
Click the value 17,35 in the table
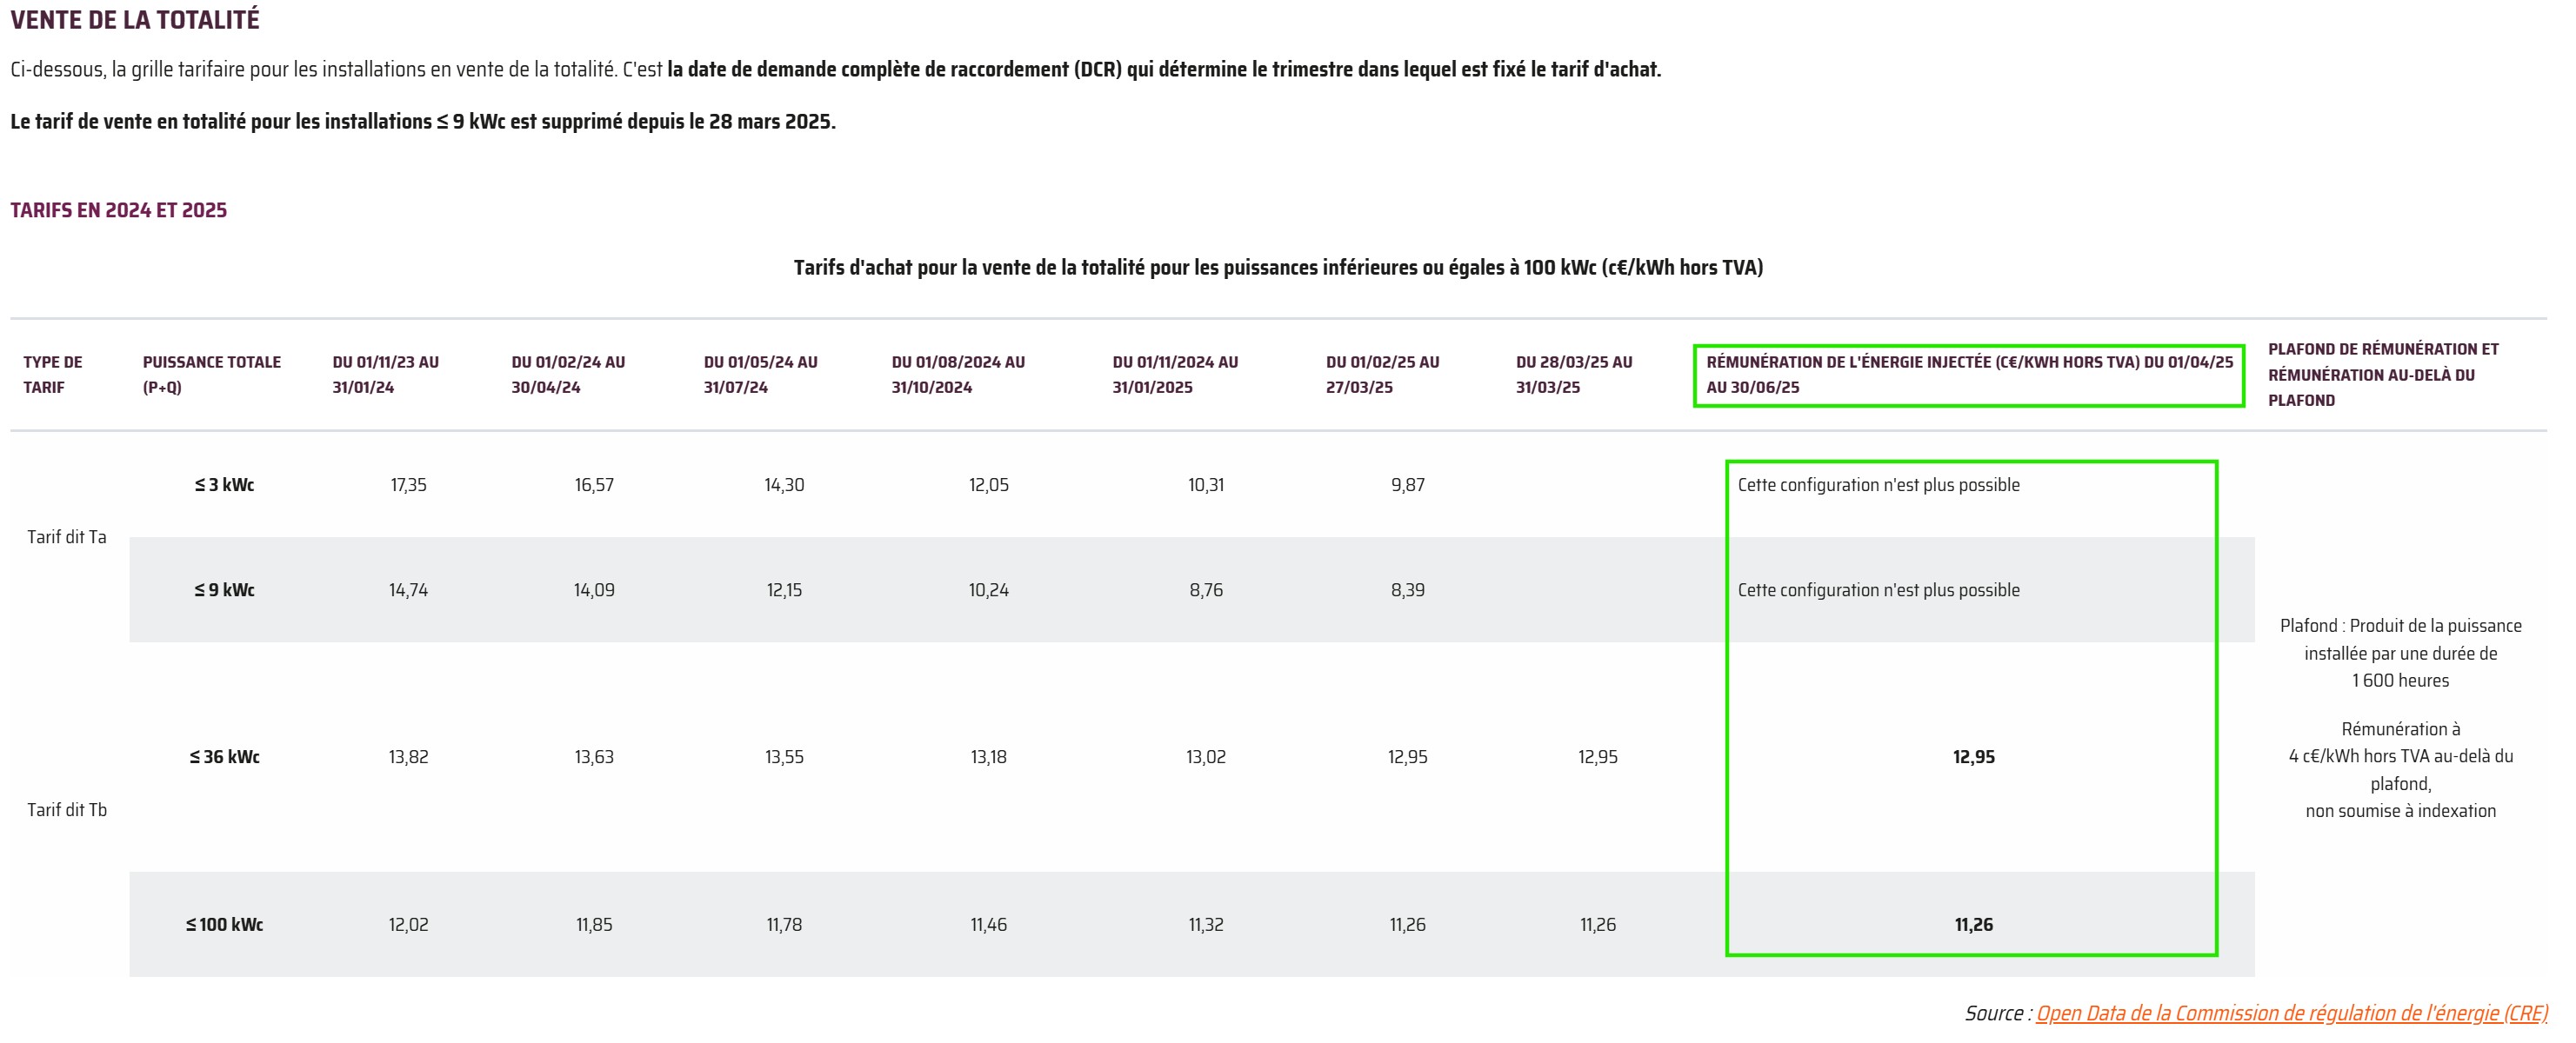408,486
